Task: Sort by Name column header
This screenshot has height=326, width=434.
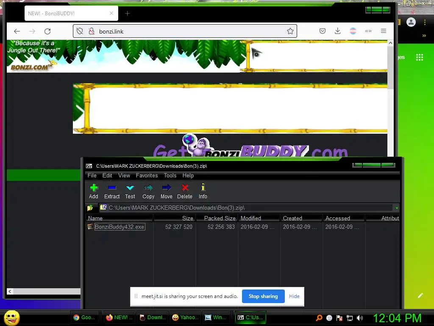Action: point(119,218)
